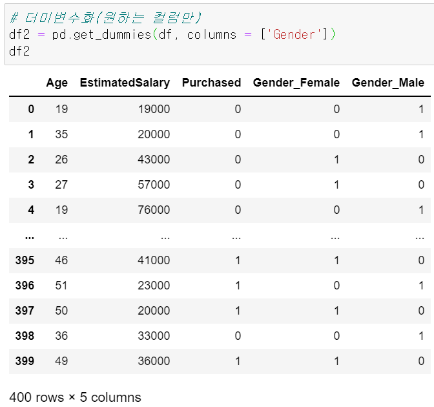Click Age value 46
This screenshot has width=434, height=407.
[61, 260]
